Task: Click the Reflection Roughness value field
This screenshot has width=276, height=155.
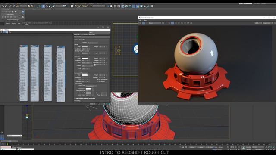Action: [x=85, y=60]
